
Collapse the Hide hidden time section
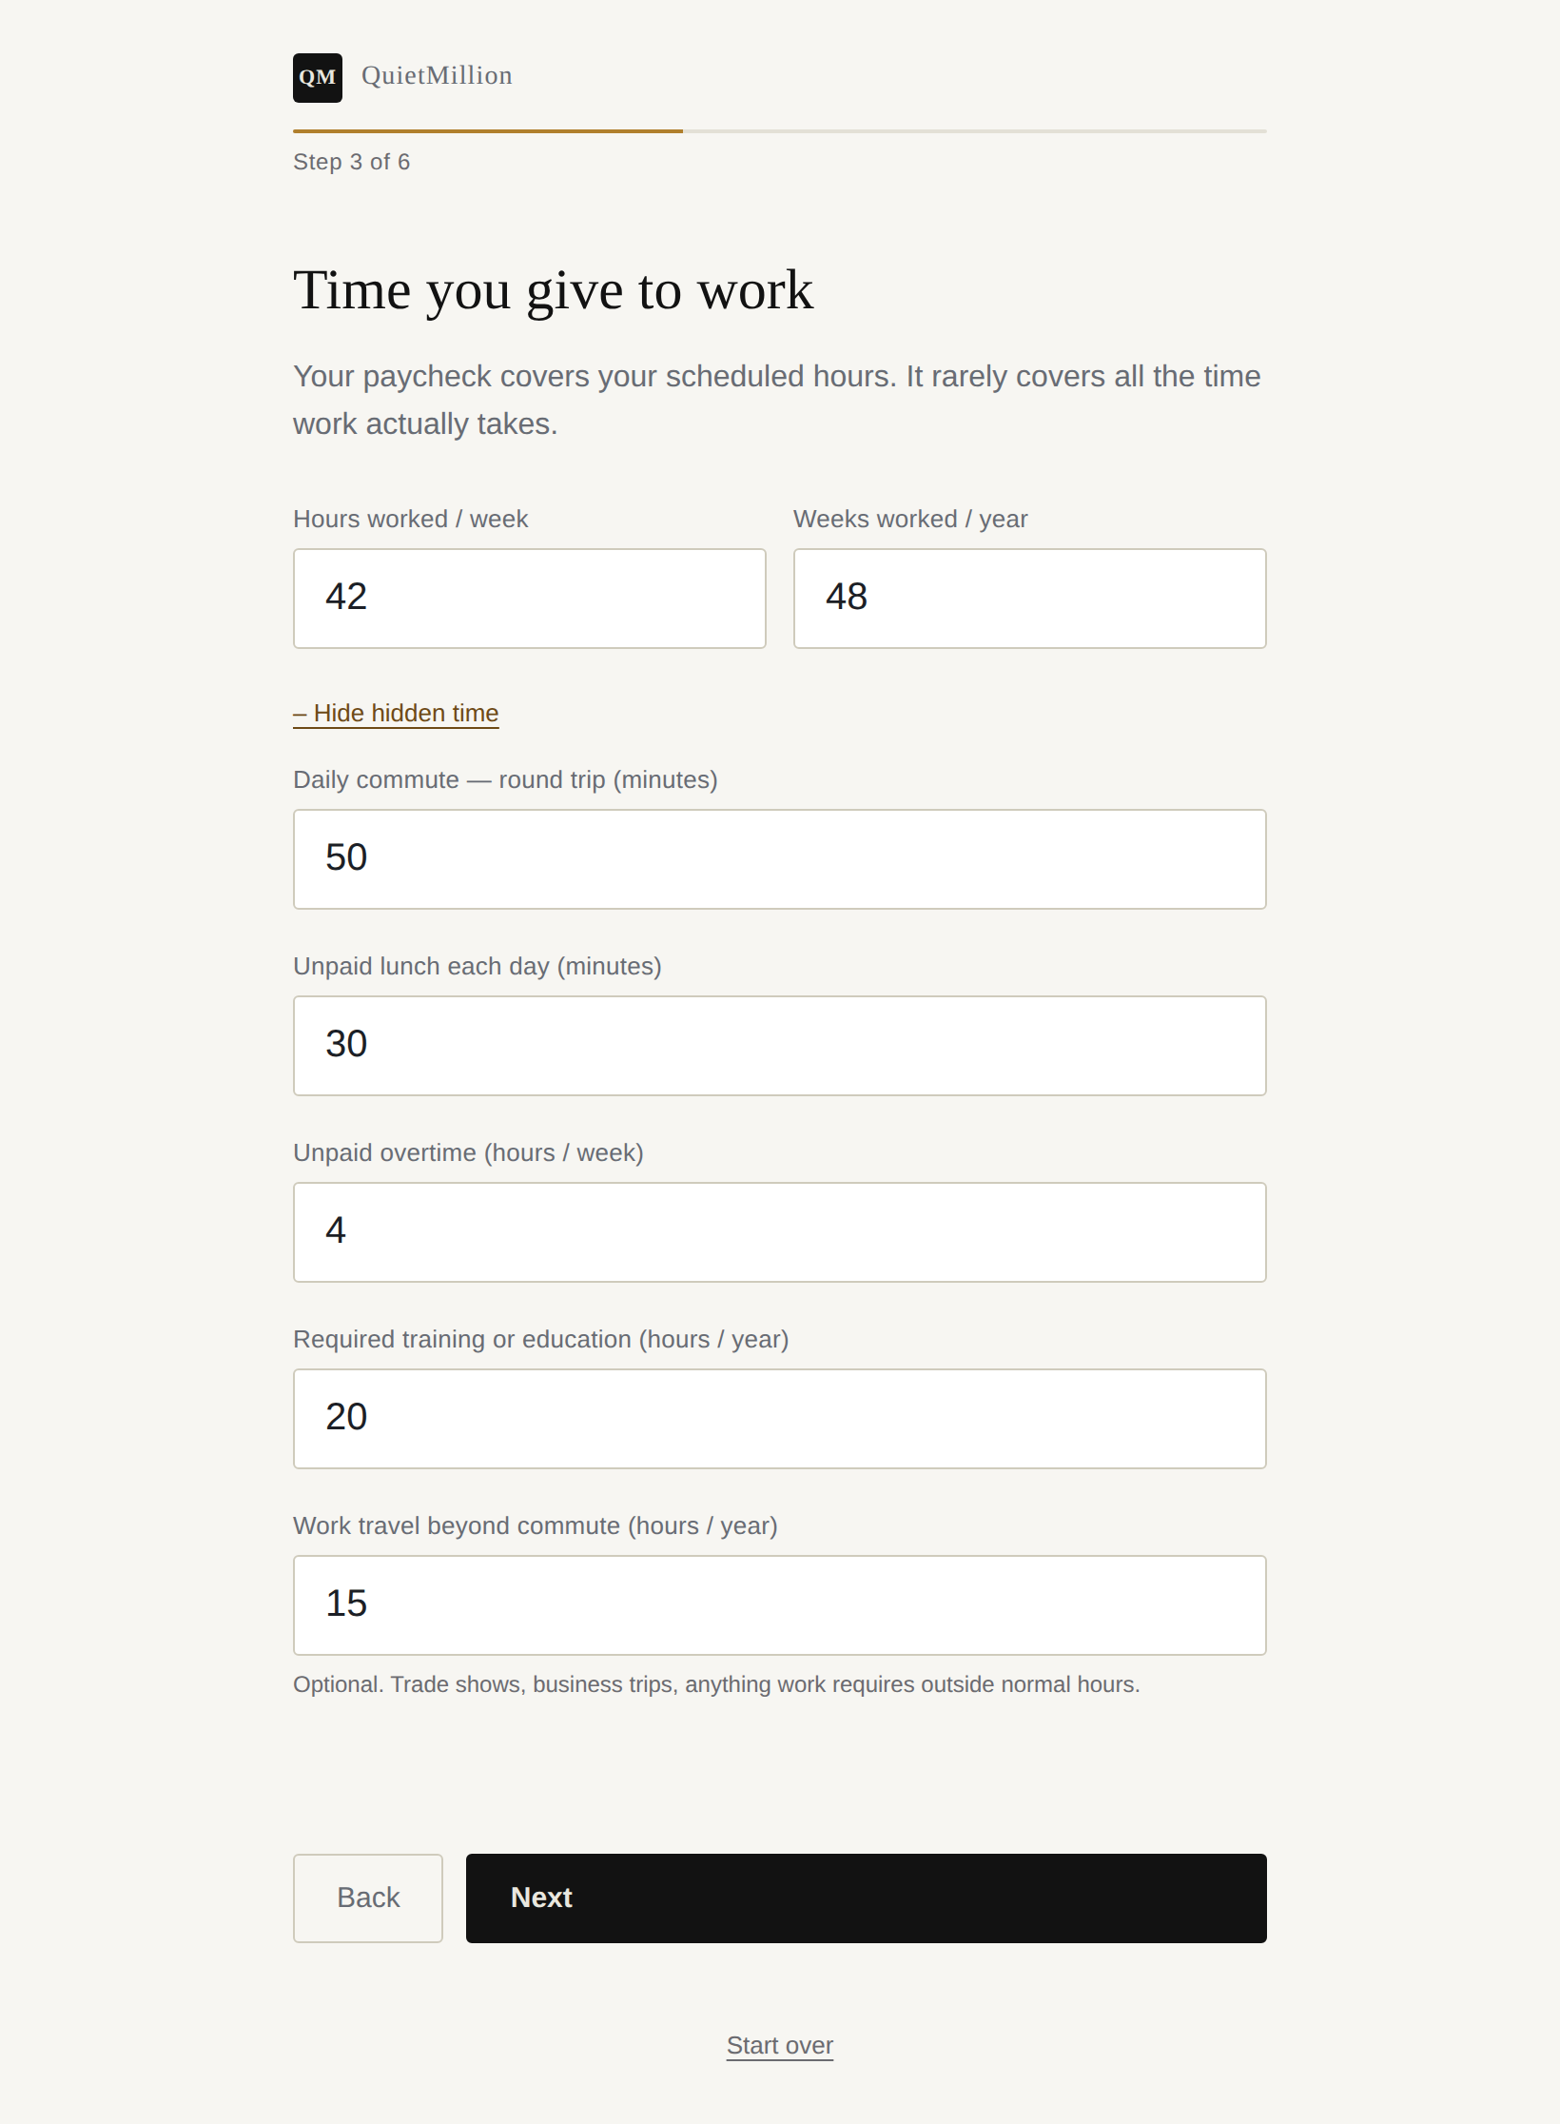pyautogui.click(x=396, y=713)
